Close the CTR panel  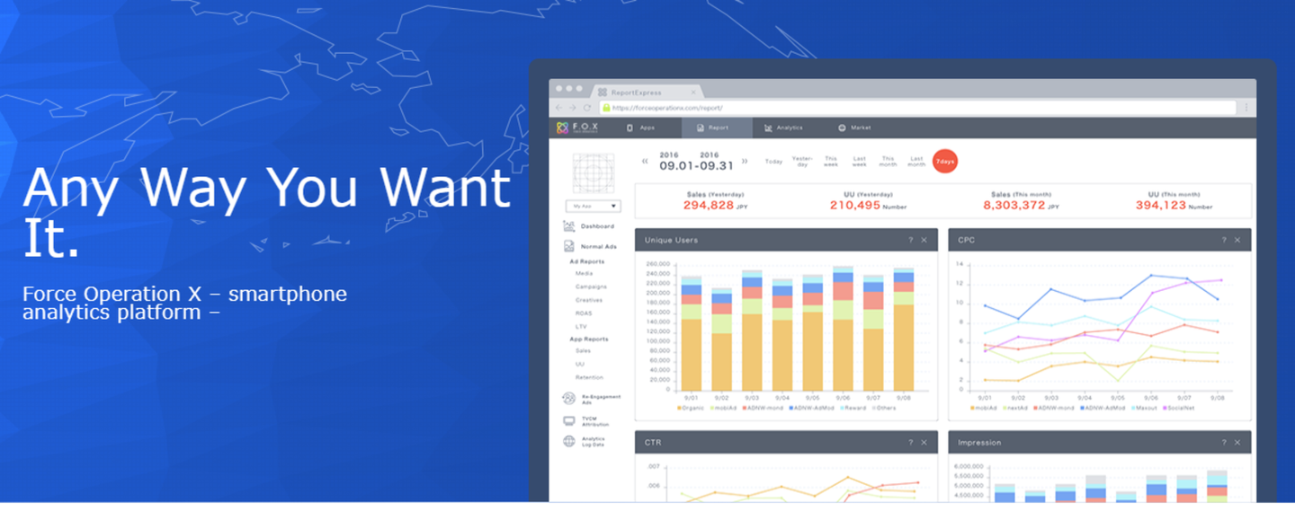(924, 442)
